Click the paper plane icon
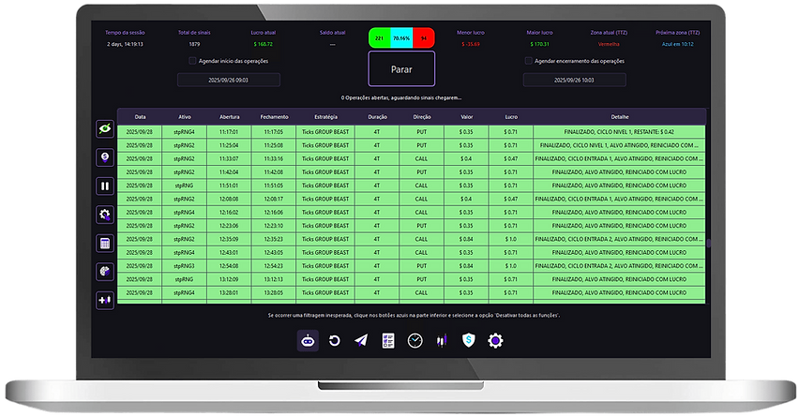Screen dimensions: 799x416 (x=361, y=342)
